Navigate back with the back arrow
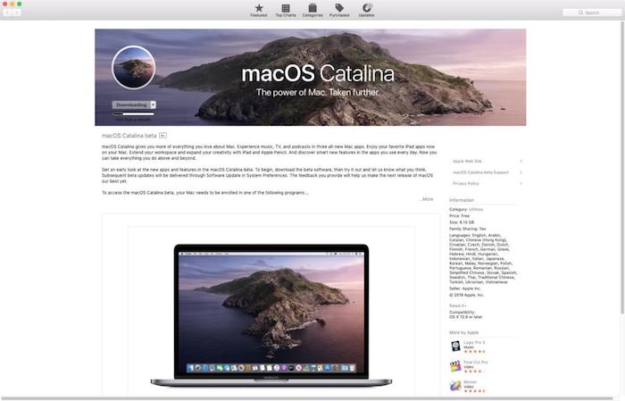The width and height of the screenshot is (625, 401). click(x=10, y=13)
